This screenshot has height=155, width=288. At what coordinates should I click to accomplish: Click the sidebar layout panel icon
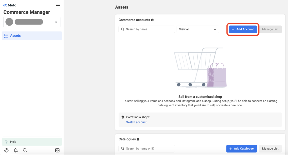(x=57, y=150)
